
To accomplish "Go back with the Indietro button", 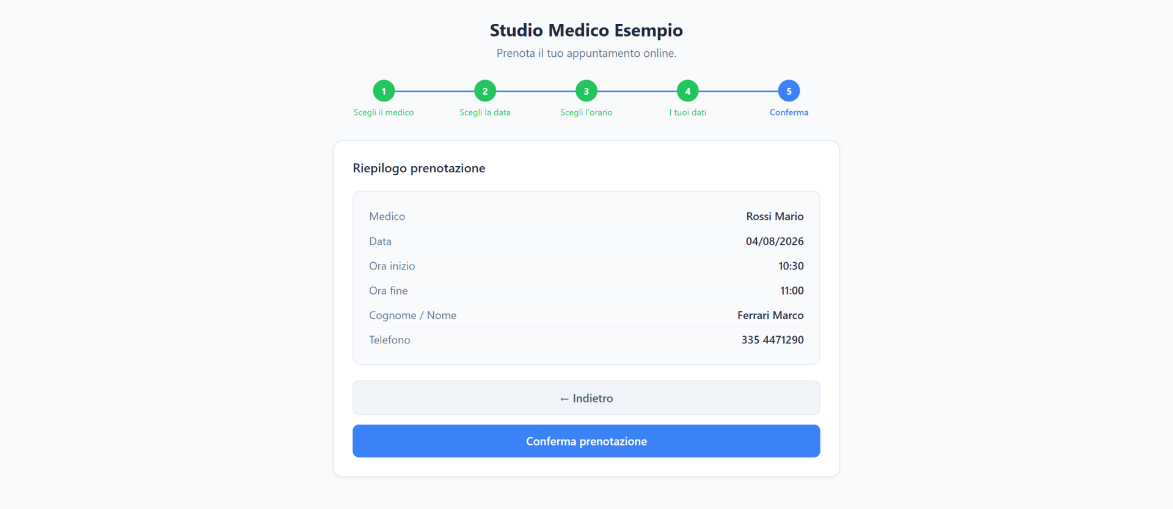I will click(x=586, y=398).
